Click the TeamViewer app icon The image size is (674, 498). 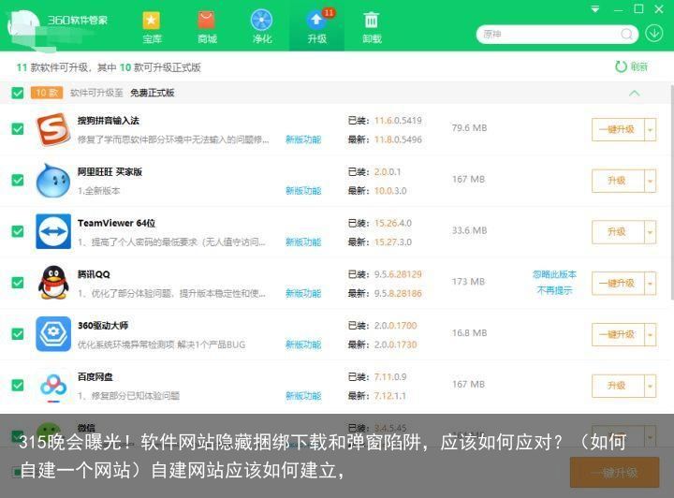[x=53, y=231]
